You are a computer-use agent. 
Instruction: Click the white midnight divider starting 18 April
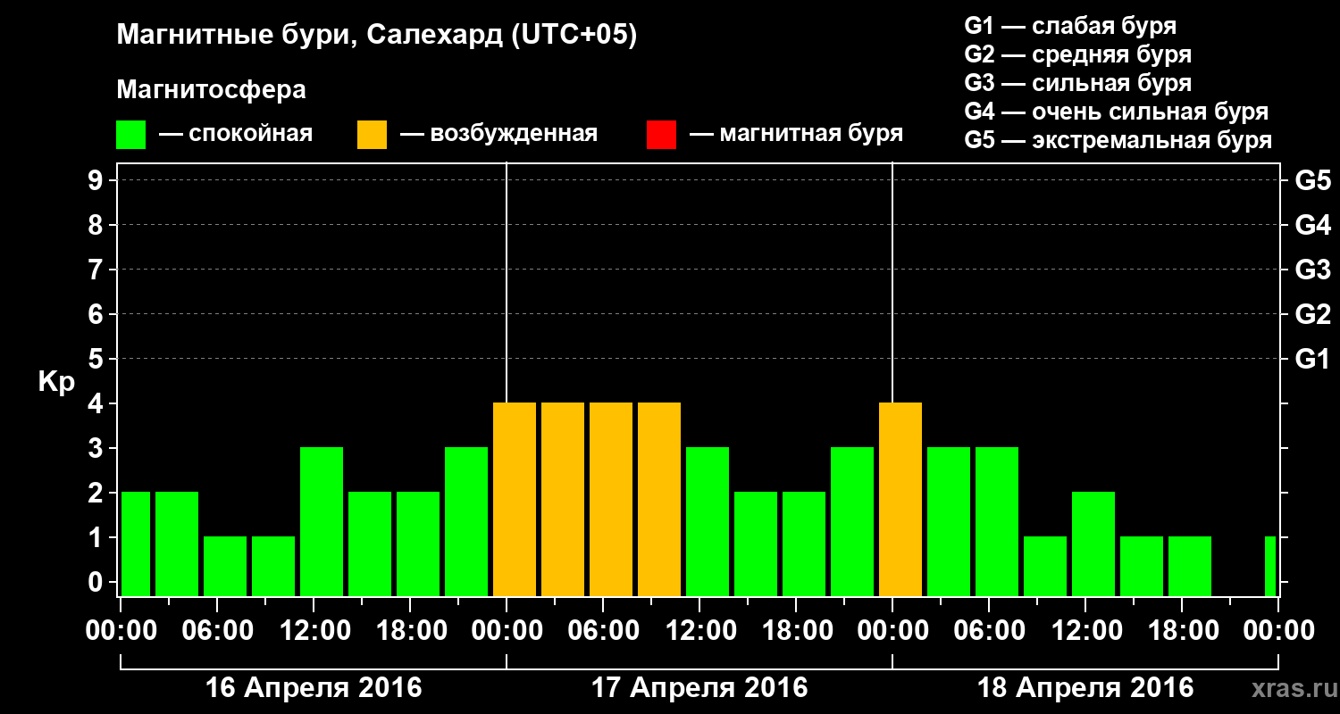coord(892,282)
